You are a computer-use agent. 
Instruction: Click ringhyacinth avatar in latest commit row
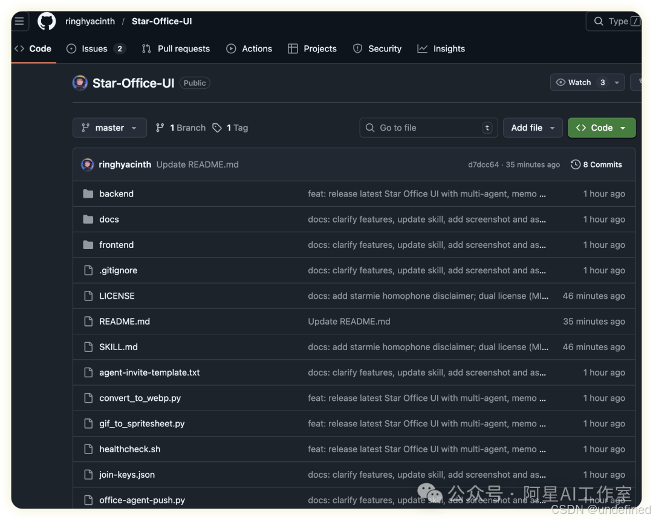pos(87,164)
